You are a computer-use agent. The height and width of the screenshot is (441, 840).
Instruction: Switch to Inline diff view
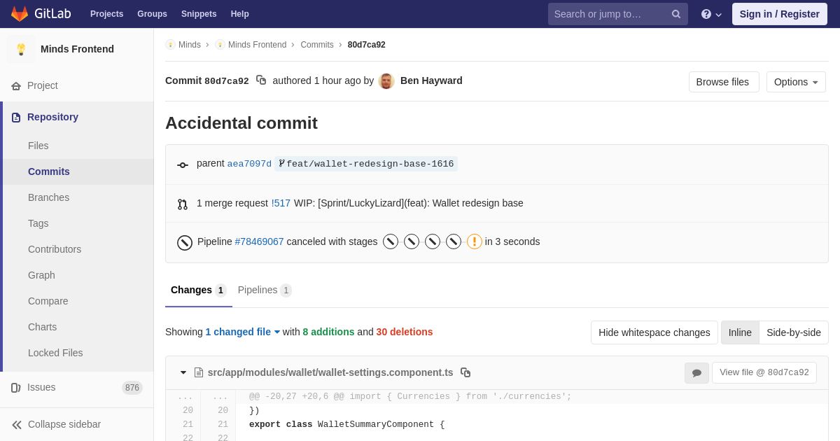pos(740,332)
